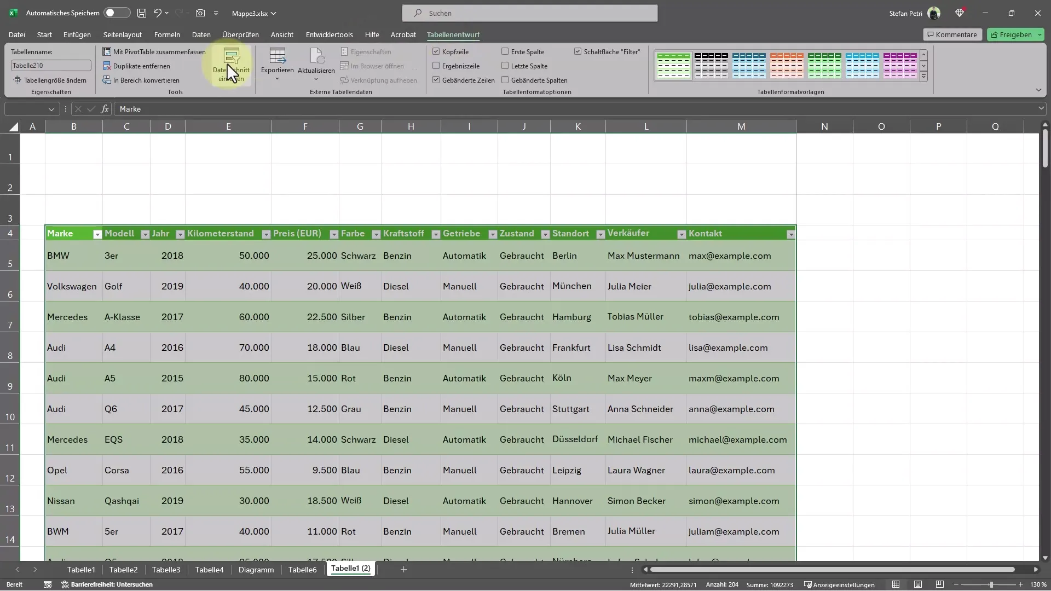
Task: Click the insert function fx icon
Action: click(x=105, y=109)
